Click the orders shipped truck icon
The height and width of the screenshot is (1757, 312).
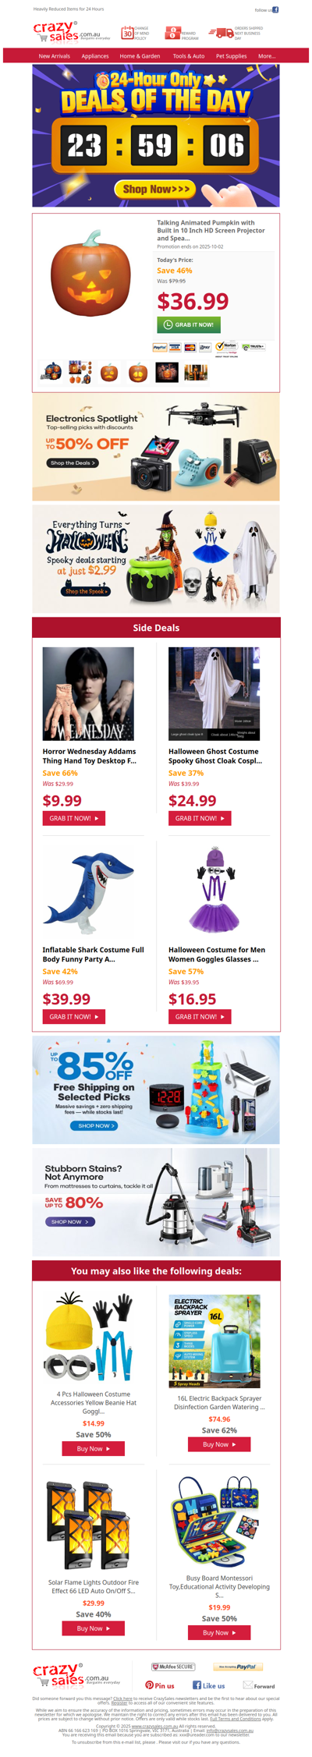click(220, 33)
